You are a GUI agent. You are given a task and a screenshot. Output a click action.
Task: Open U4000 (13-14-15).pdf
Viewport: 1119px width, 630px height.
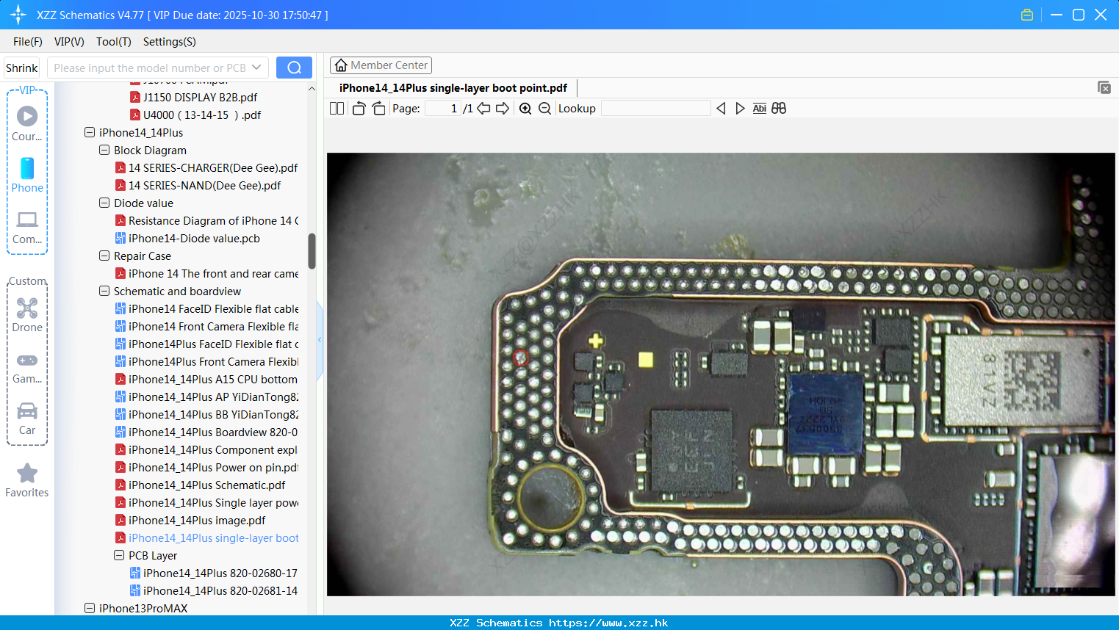pyautogui.click(x=195, y=115)
